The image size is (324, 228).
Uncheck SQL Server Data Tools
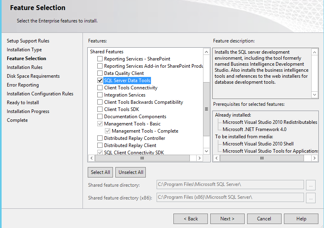[x=100, y=81]
